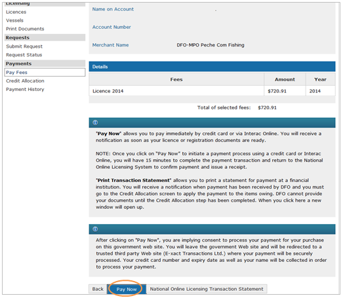
Task: Open the Licences page in sidebar
Action: [16, 12]
